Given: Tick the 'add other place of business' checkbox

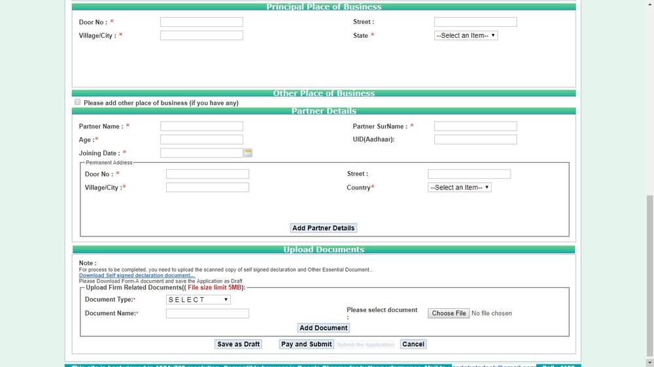Looking at the screenshot, I should pos(78,103).
